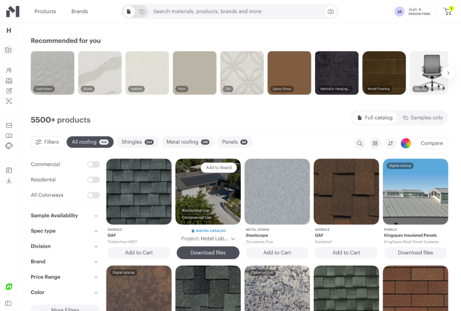The image size is (461, 311).
Task: Expand the Brand filter section
Action: click(x=65, y=261)
